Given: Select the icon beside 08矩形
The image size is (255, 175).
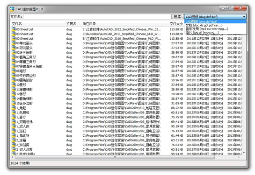Looking at the screenshot, I should pos(14,71).
